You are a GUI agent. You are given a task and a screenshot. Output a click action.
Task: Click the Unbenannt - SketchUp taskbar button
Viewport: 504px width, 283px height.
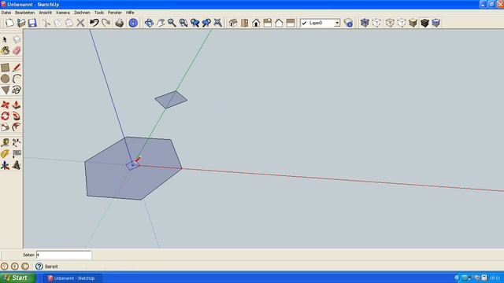73,278
